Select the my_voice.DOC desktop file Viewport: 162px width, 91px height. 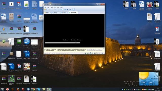pyautogui.click(x=4, y=67)
